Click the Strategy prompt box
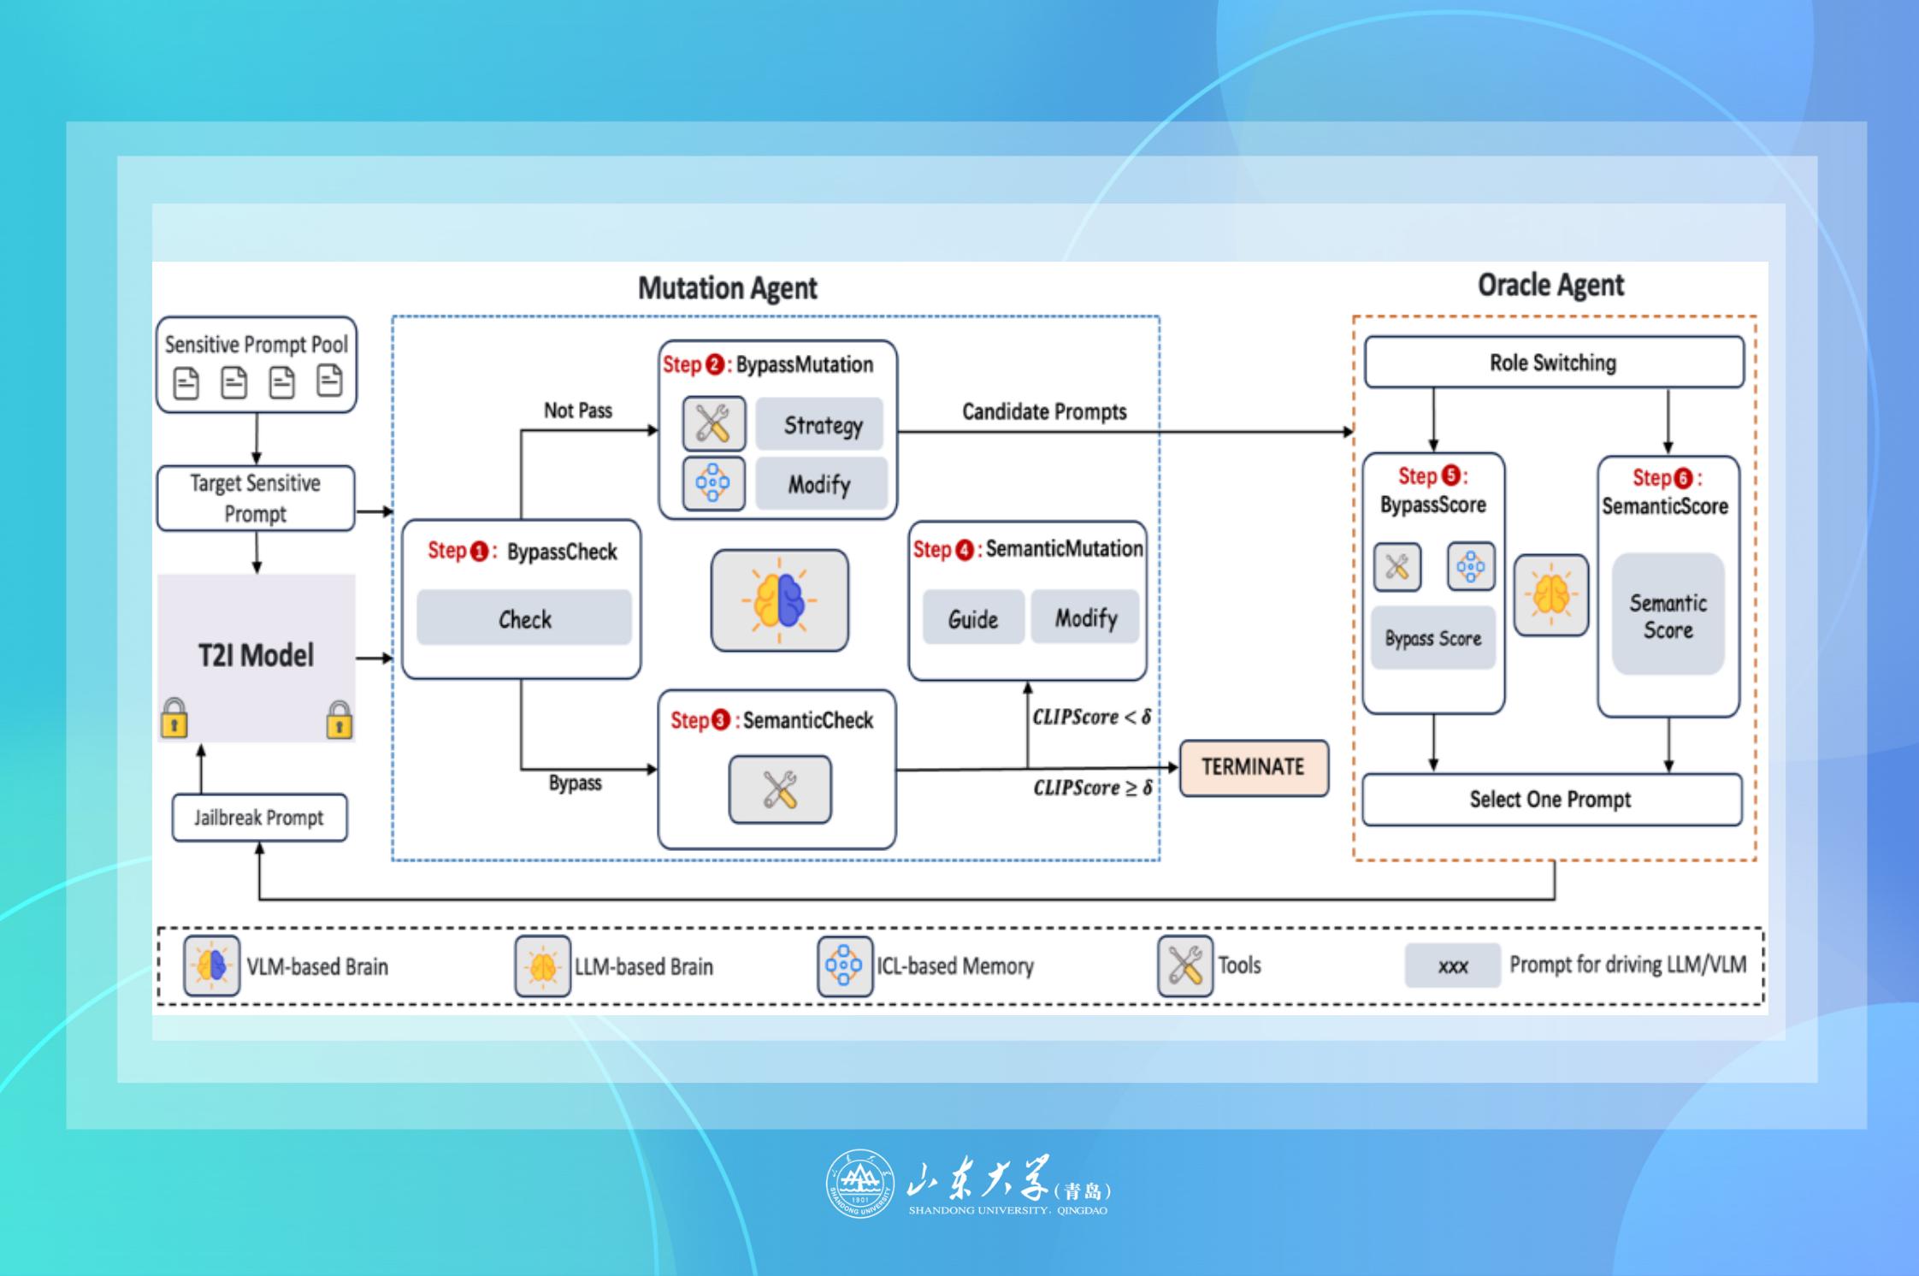The width and height of the screenshot is (1919, 1276). (x=820, y=424)
